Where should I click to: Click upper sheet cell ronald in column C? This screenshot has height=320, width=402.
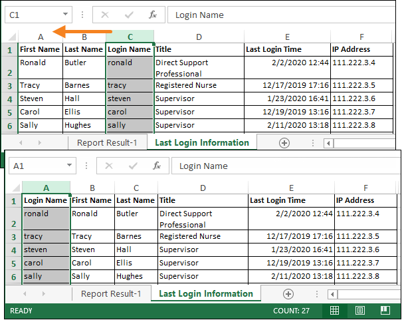[130, 68]
